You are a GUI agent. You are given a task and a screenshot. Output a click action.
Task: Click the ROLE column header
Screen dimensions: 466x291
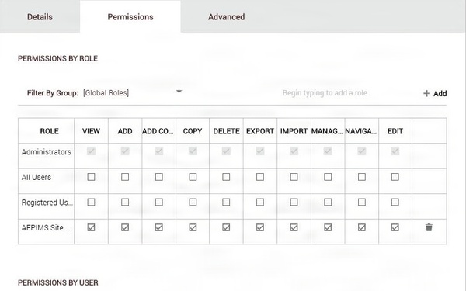coord(50,131)
